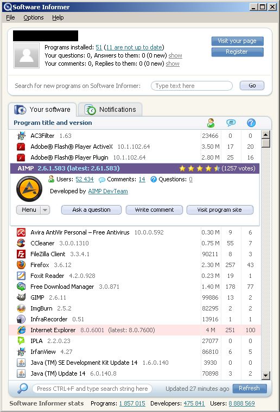The width and height of the screenshot is (280, 412).
Task: Click show link next to Your comments
Action: click(x=173, y=64)
